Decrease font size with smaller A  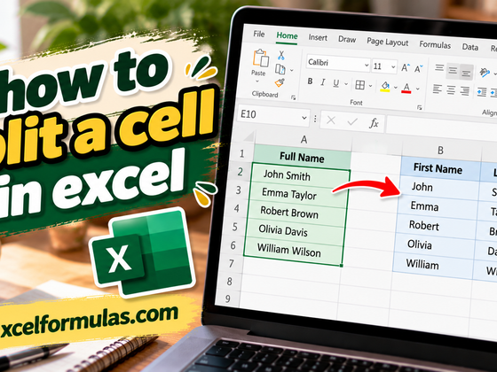pyautogui.click(x=418, y=68)
